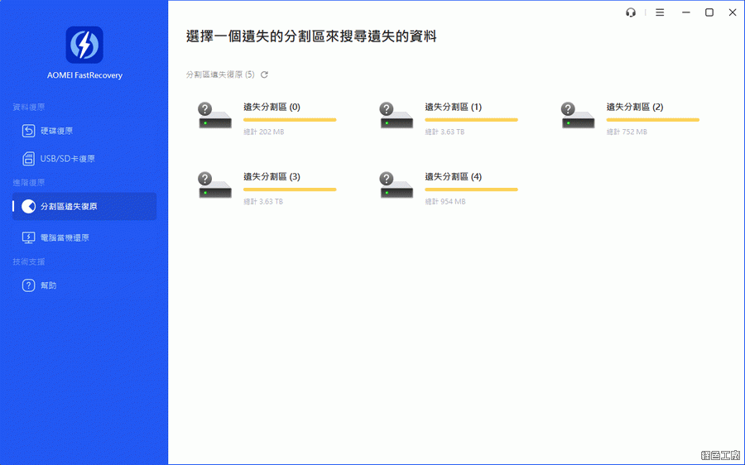Click the drive icon for 遺失分割區 (2)
745x465 pixels.
point(579,117)
